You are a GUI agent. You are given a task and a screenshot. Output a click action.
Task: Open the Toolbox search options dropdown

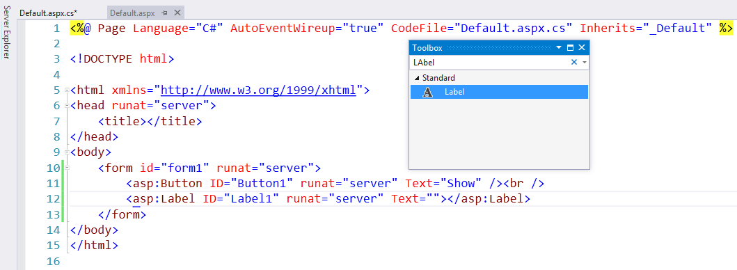(x=585, y=62)
